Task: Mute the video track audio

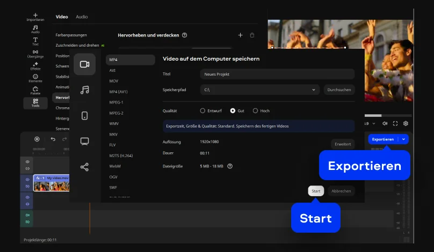Action: (27, 186)
